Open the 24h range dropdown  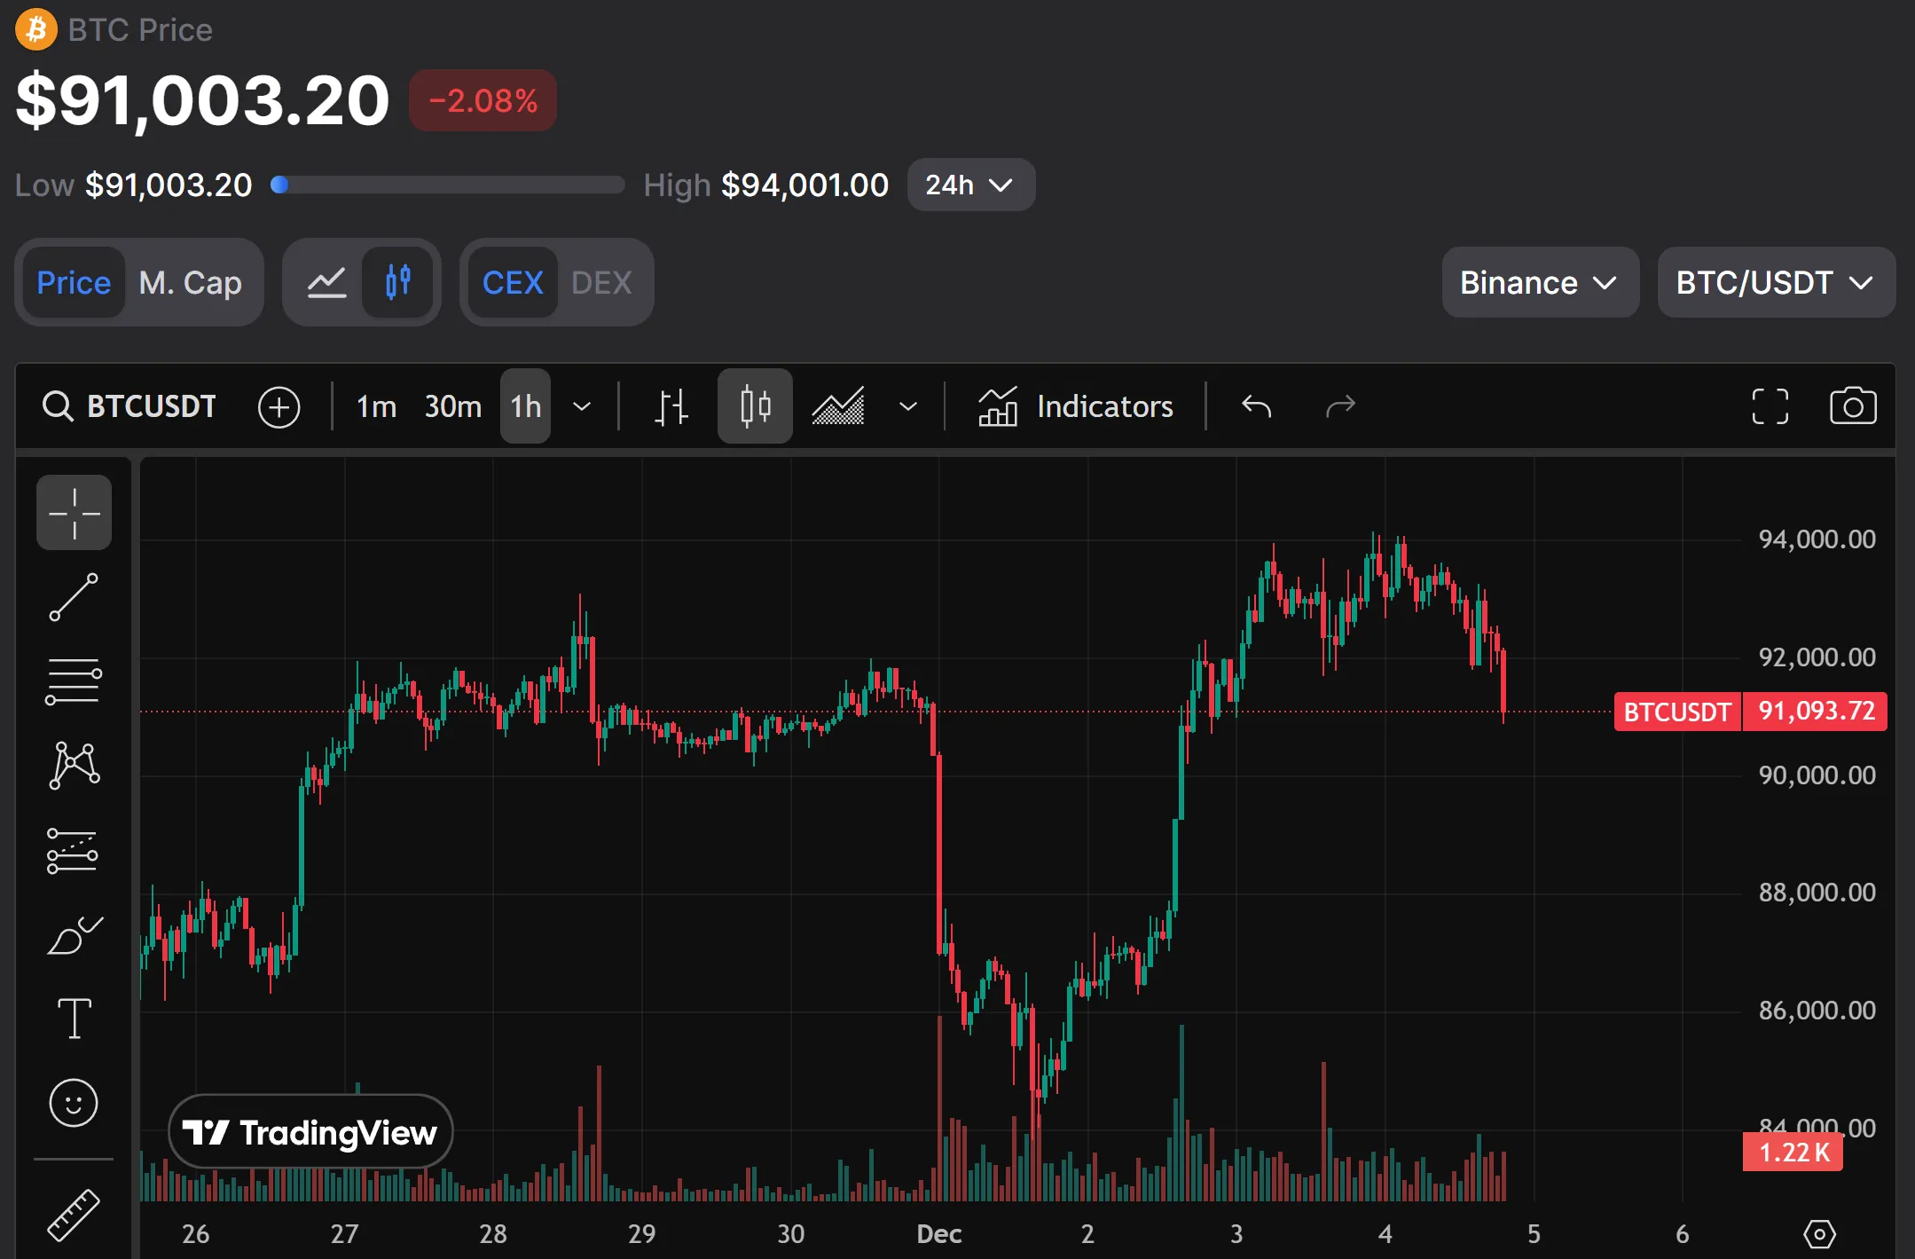point(970,185)
